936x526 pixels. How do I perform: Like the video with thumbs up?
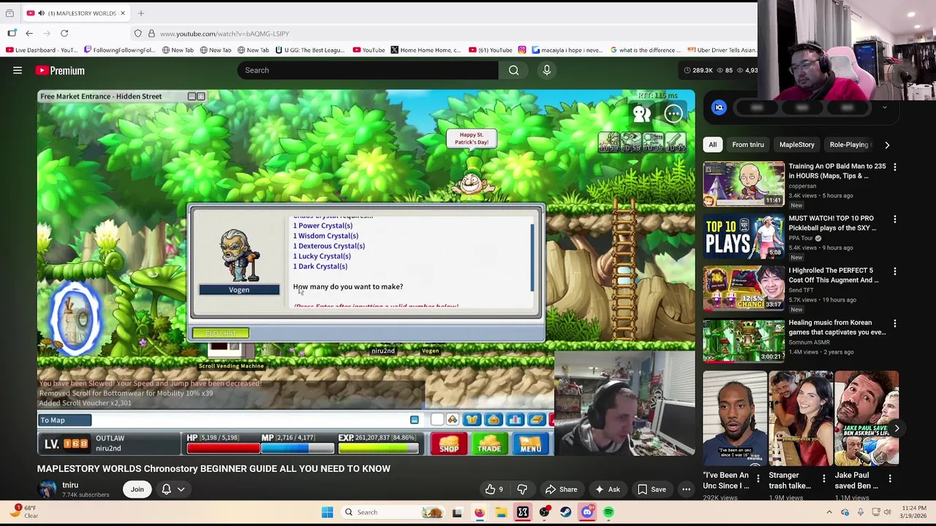click(x=494, y=489)
